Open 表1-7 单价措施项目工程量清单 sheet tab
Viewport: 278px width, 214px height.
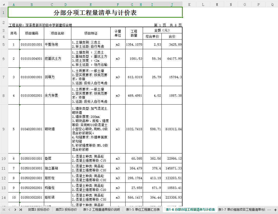pyautogui.click(x=242, y=210)
